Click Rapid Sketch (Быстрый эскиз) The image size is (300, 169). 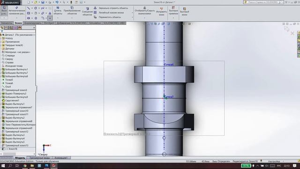(x=184, y=11)
